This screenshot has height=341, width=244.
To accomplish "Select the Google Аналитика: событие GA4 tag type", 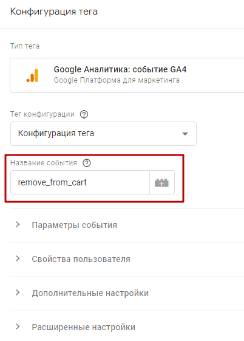I will coord(127,75).
